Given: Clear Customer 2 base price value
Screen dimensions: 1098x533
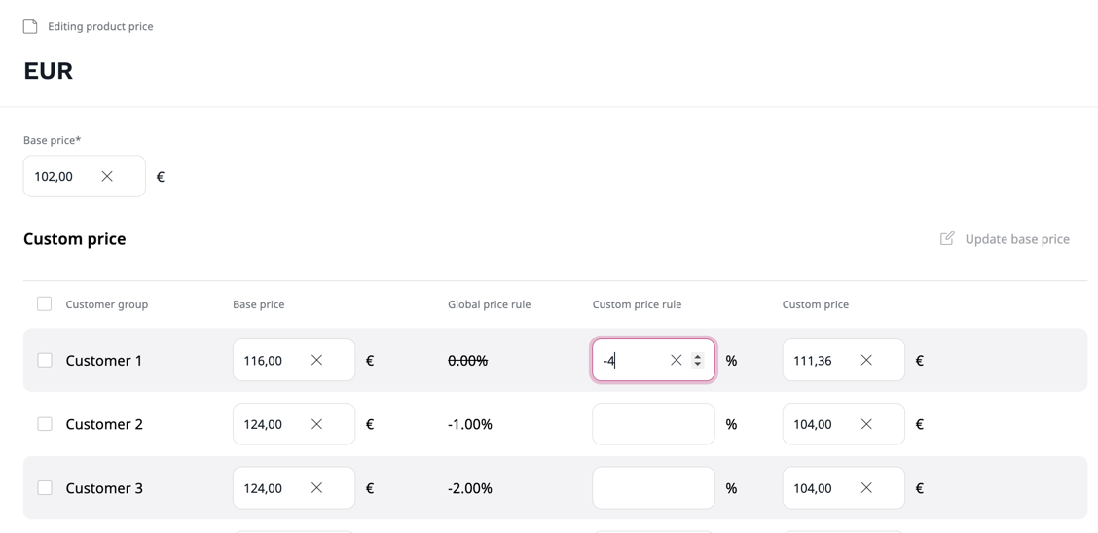Looking at the screenshot, I should [x=316, y=424].
